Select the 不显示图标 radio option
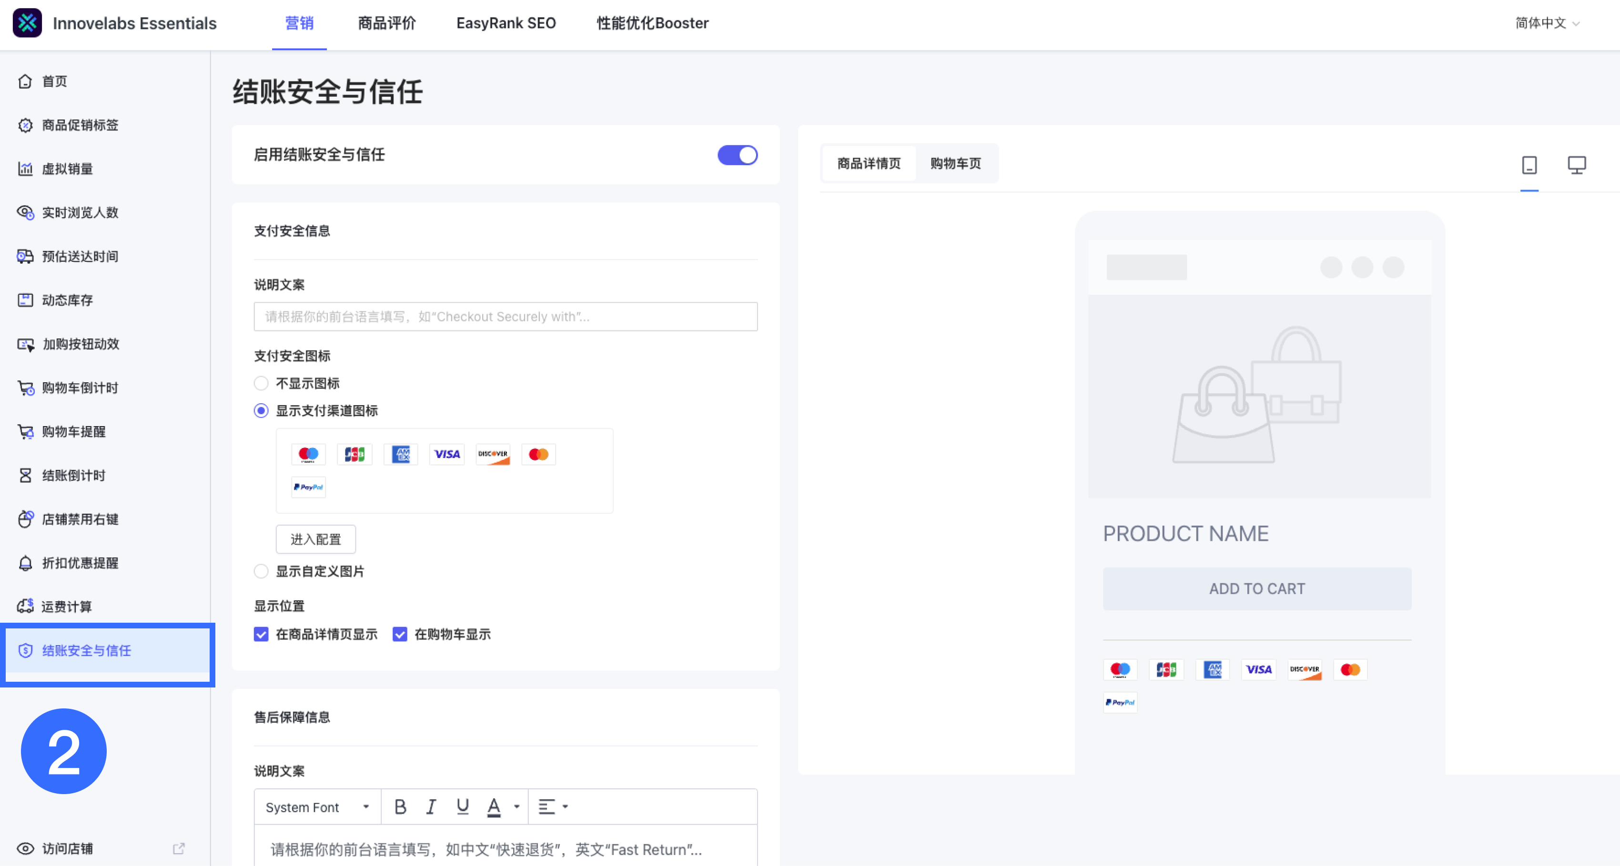The height and width of the screenshot is (866, 1620). tap(261, 383)
